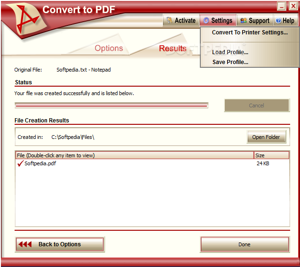Click the triple-arrow icon on Back to Options
This screenshot has height=267, width=300.
[x=25, y=244]
